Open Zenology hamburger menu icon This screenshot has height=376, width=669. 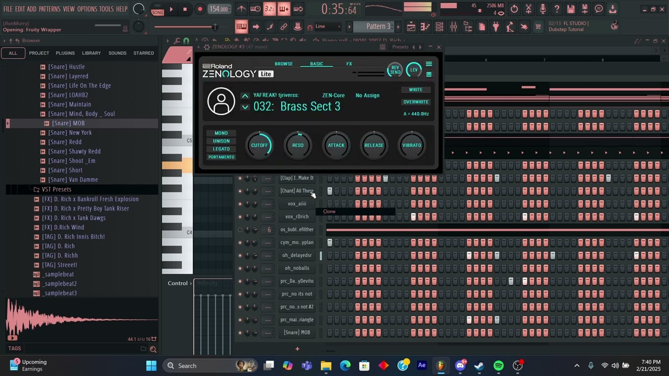click(x=429, y=64)
